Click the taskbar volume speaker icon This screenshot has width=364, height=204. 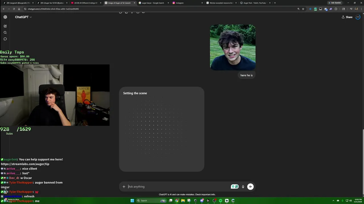(x=350, y=201)
